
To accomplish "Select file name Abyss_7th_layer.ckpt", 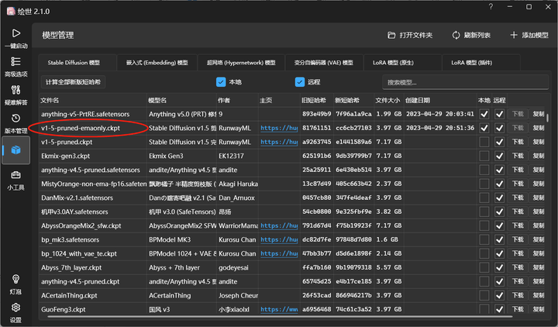I will click(71, 267).
